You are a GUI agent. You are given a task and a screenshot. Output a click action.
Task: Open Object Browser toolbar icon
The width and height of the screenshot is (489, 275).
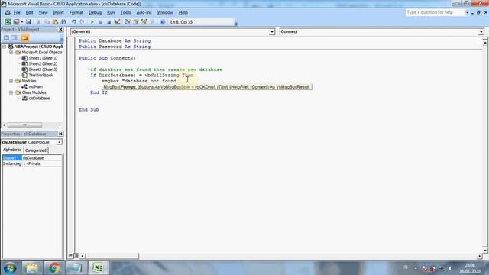point(144,22)
